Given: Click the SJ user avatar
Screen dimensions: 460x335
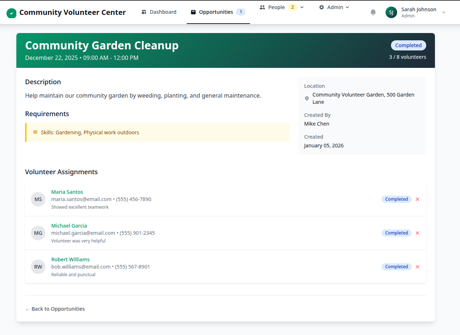Looking at the screenshot, I should pos(391,12).
